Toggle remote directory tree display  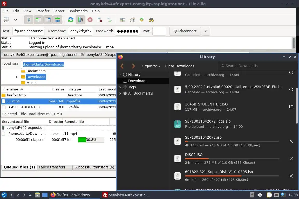point(48,20)
